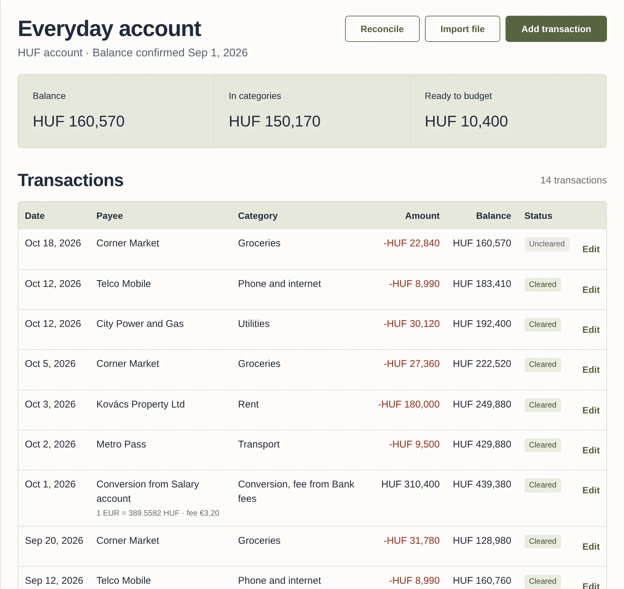Click the balance 'HUF 128,980'

click(482, 541)
